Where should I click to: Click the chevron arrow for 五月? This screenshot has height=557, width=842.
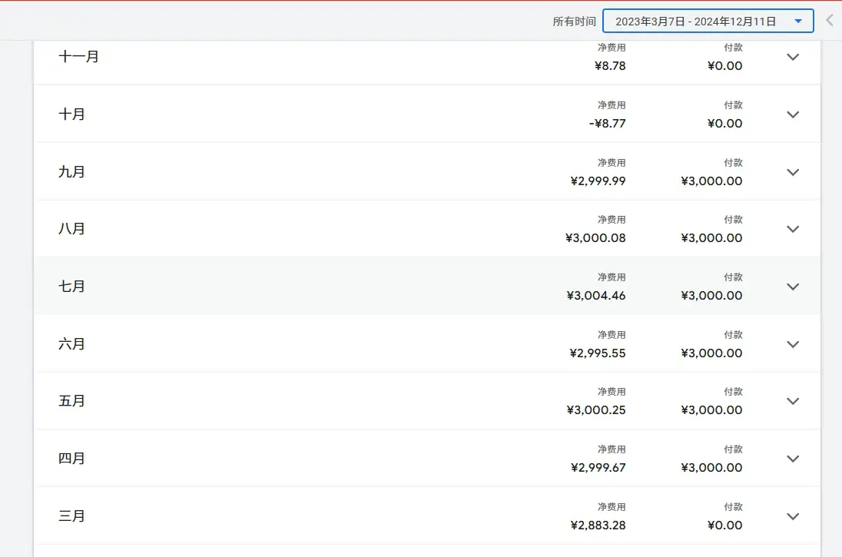(x=793, y=401)
